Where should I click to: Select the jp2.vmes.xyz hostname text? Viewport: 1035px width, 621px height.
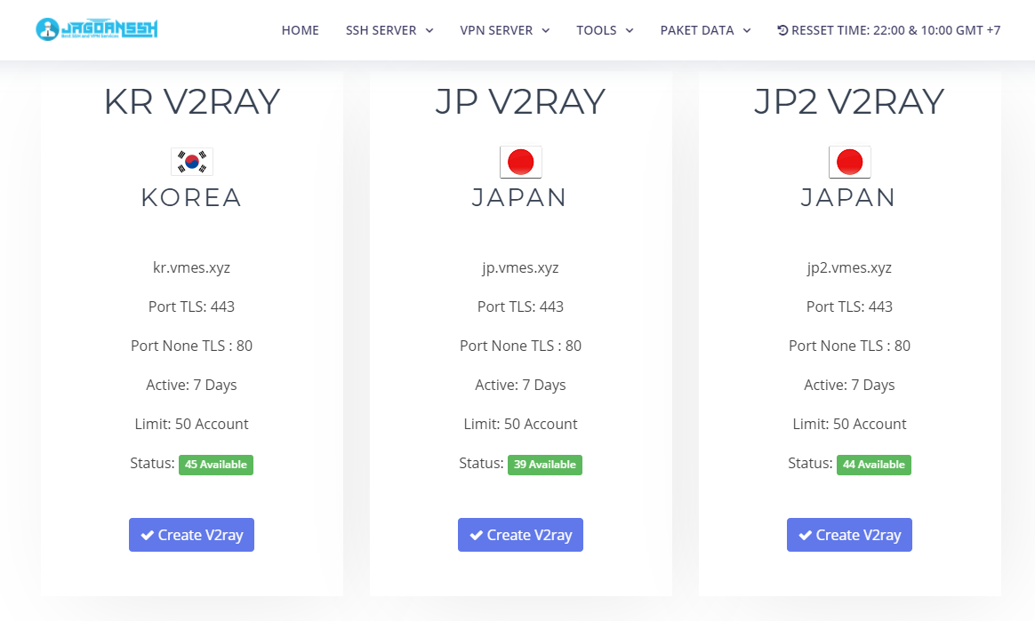click(x=849, y=267)
